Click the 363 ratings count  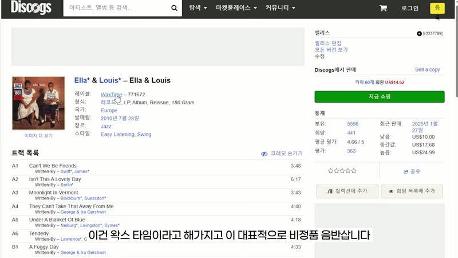351,151
